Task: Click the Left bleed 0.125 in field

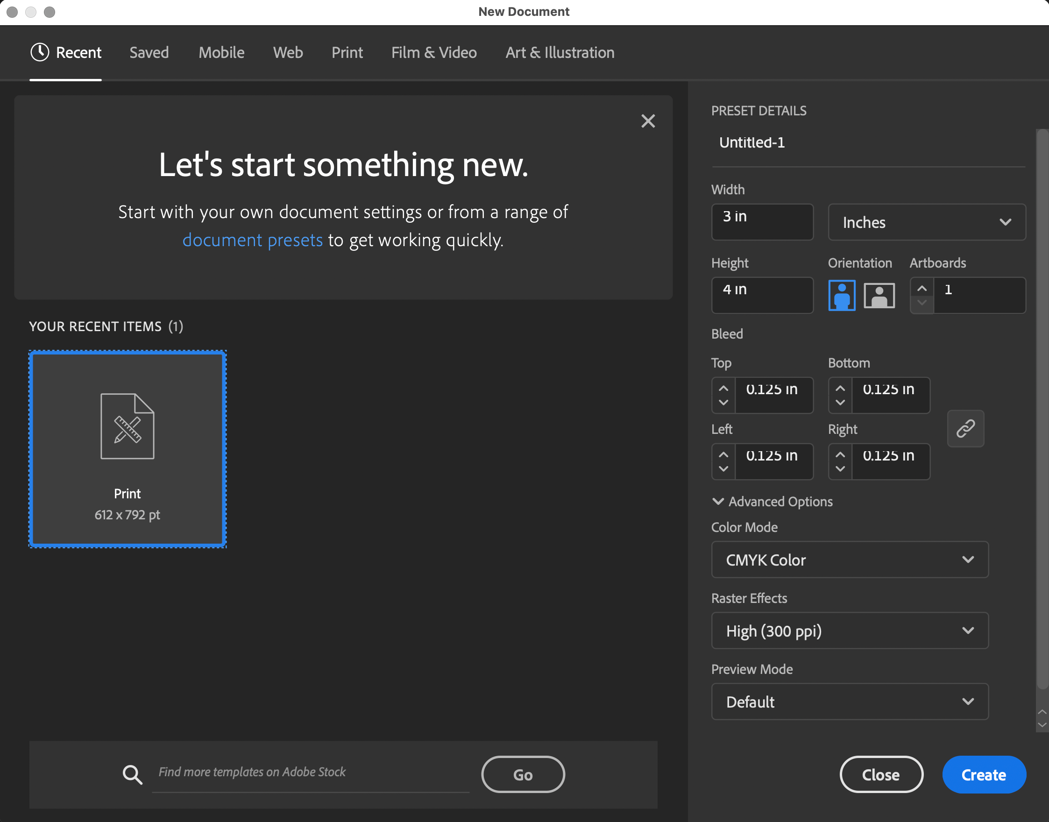Action: tap(774, 461)
